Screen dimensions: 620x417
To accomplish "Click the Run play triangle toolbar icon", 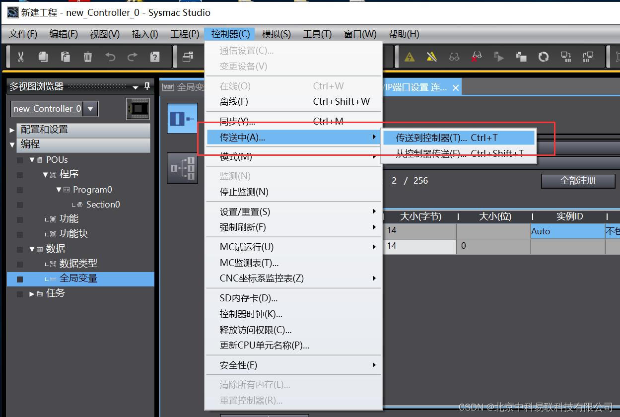I will 499,57.
